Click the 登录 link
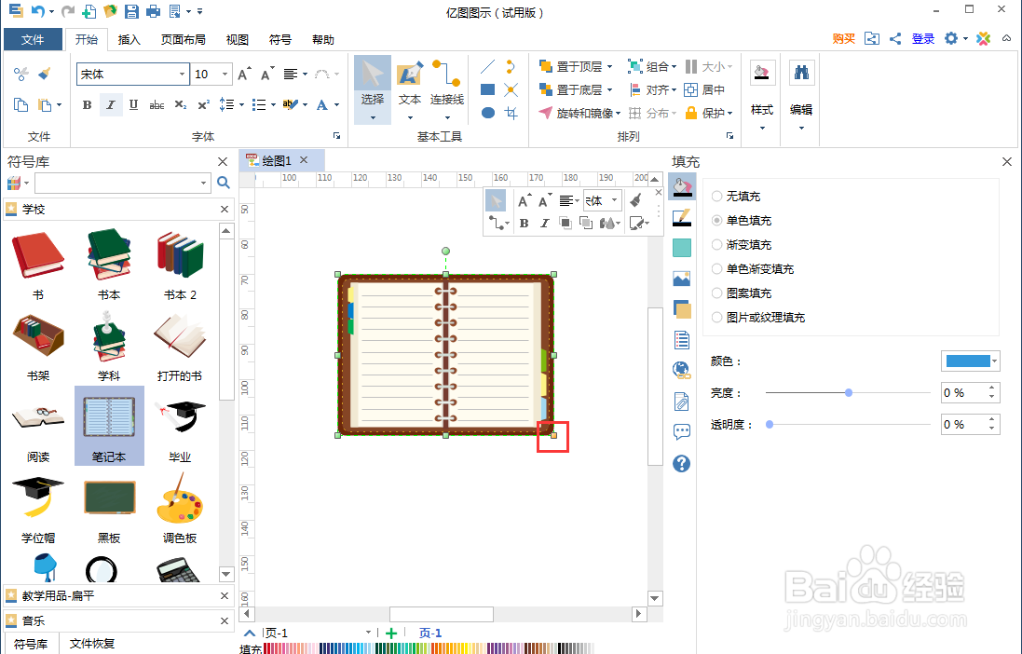 pyautogui.click(x=923, y=39)
